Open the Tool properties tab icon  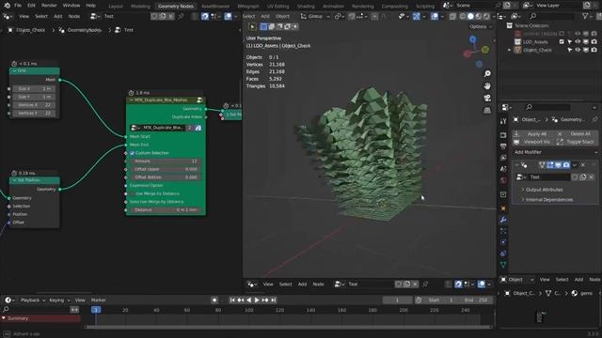point(503,121)
